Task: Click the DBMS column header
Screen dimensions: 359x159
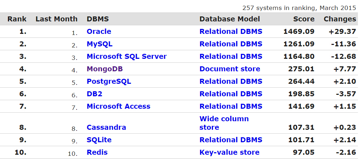Action: coord(97,19)
